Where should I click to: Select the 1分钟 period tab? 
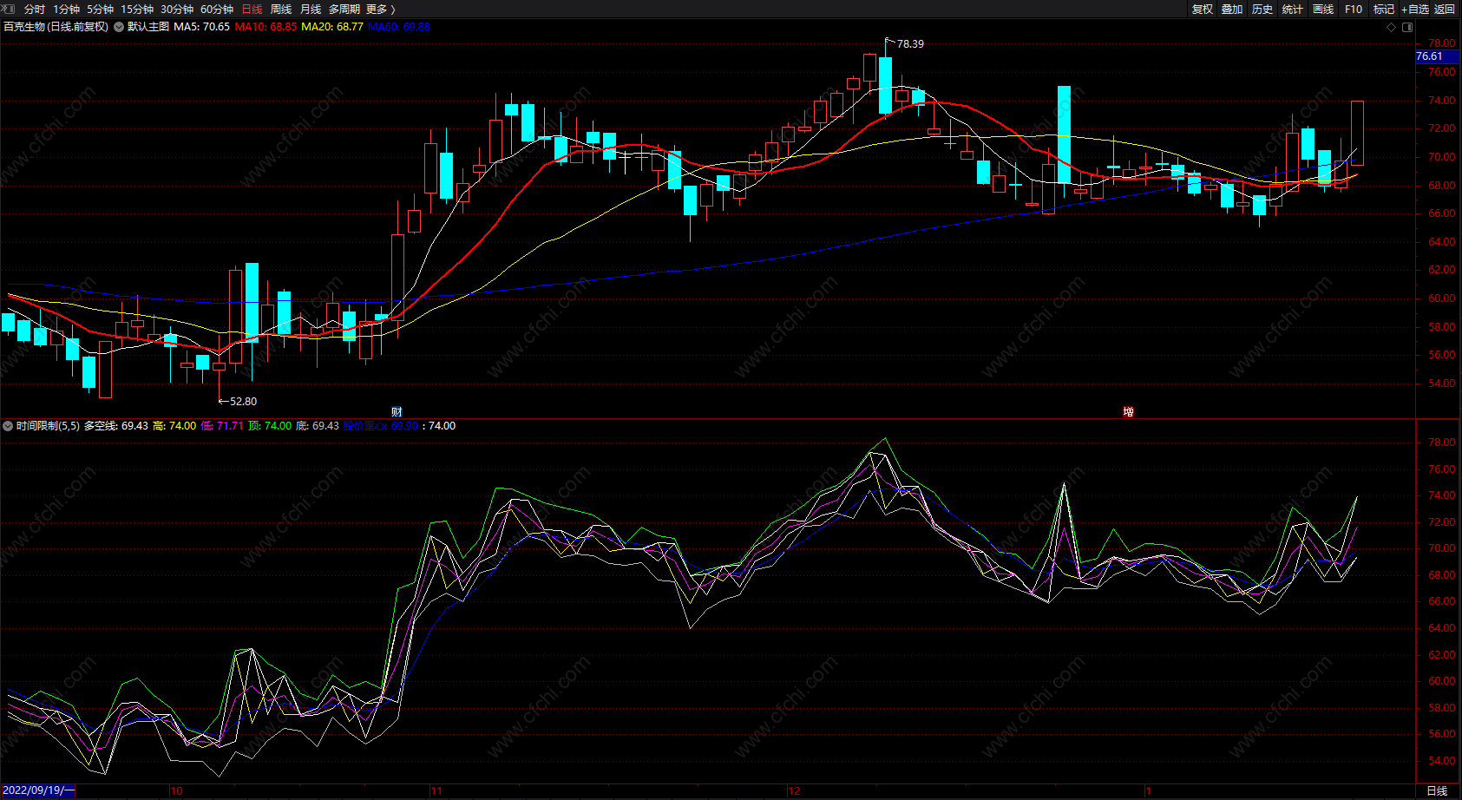click(66, 9)
